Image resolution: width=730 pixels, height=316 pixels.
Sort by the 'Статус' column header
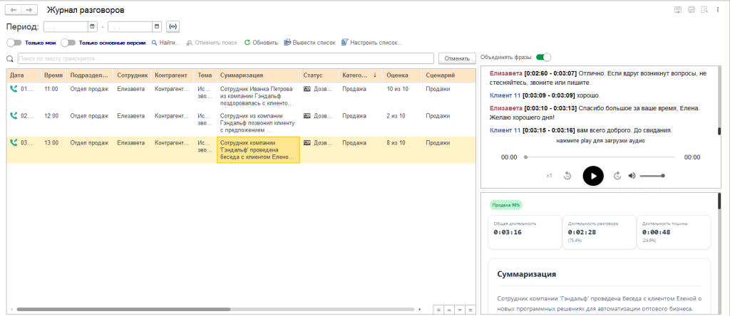319,75
